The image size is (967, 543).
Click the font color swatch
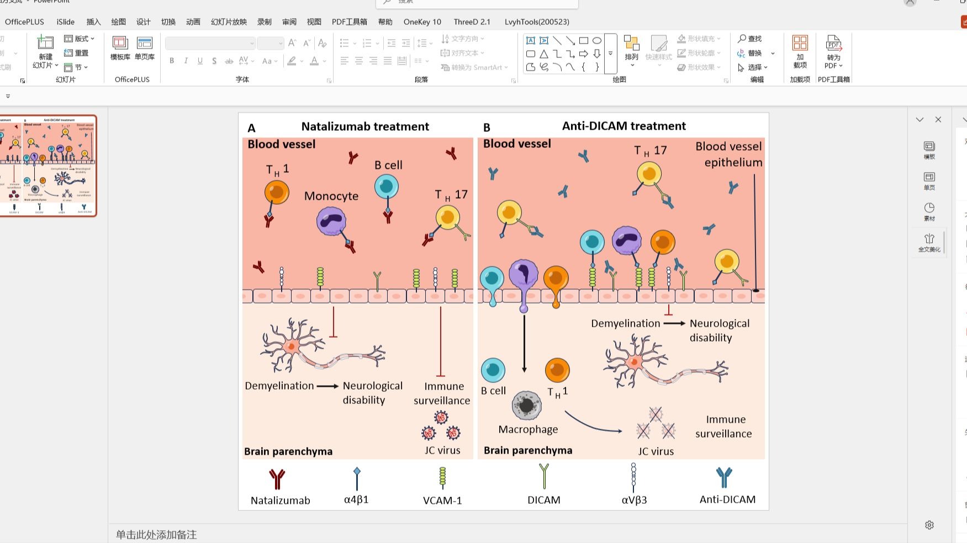point(314,61)
